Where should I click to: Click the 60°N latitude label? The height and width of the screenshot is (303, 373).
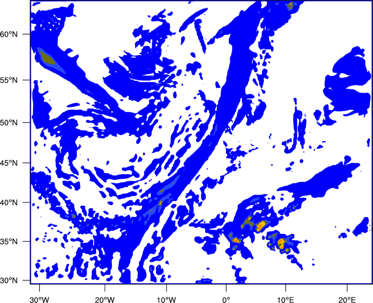coord(9,34)
